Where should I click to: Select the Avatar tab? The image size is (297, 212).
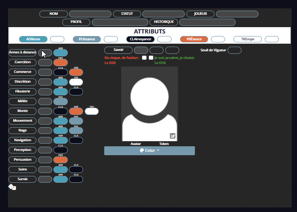136,144
